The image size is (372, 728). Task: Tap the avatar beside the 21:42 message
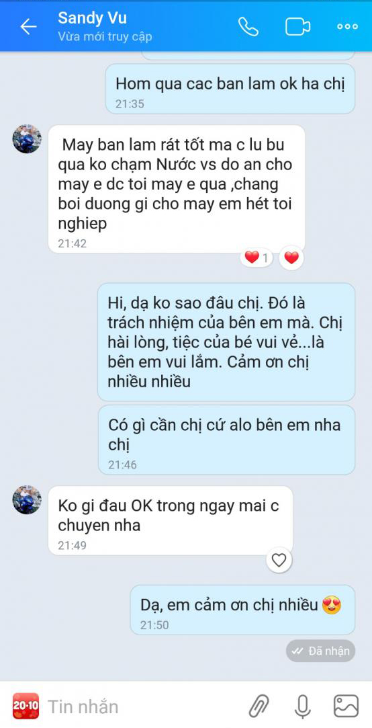[x=27, y=139]
